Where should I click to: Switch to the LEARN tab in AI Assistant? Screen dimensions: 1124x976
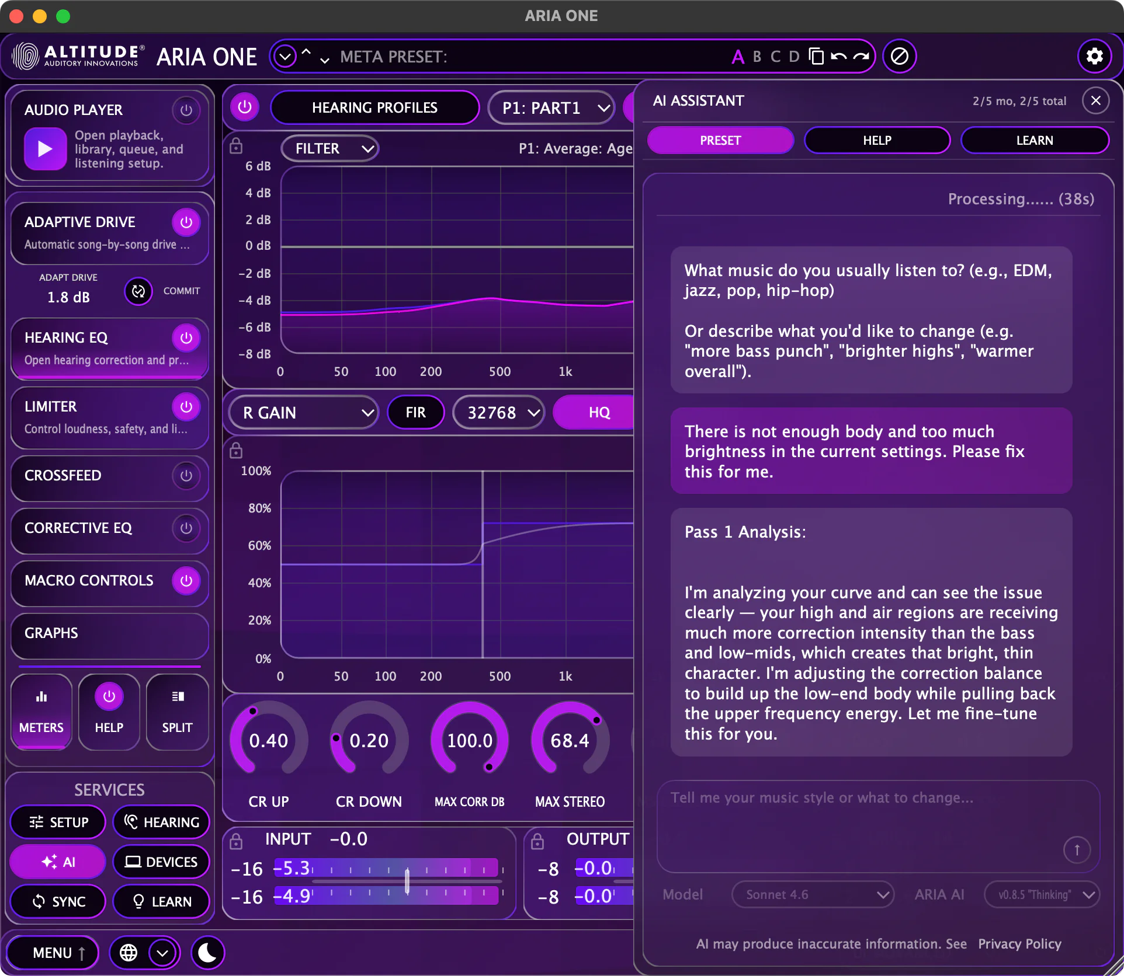point(1035,140)
